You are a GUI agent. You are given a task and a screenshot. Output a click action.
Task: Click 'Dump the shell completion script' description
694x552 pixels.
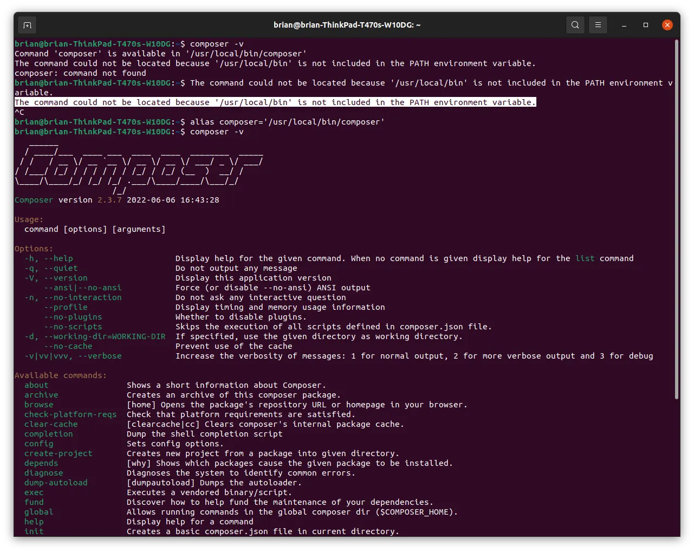click(x=205, y=434)
